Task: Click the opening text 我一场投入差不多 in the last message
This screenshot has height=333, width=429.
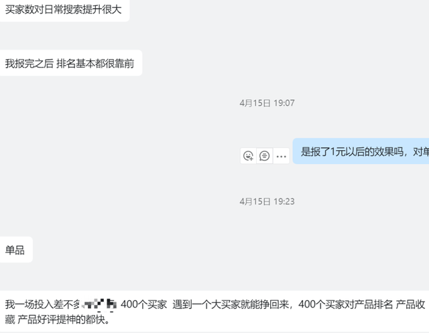Action: pos(43,305)
